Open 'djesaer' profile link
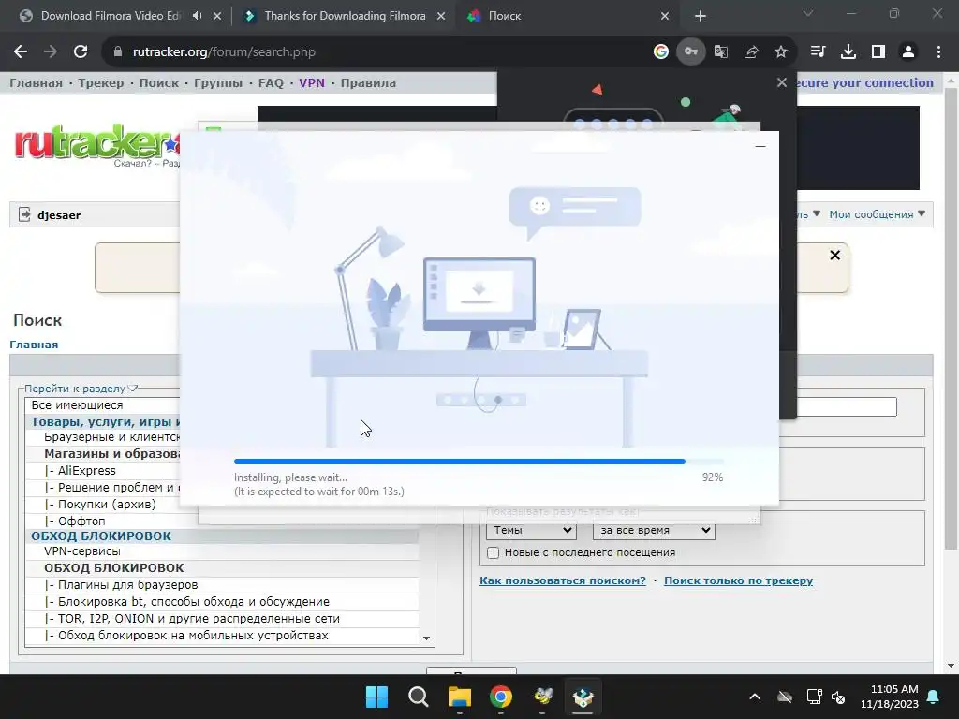 (x=59, y=215)
